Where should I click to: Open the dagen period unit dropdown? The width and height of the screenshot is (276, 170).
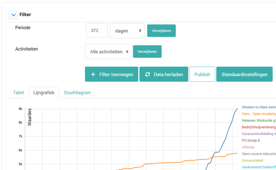[x=127, y=31]
